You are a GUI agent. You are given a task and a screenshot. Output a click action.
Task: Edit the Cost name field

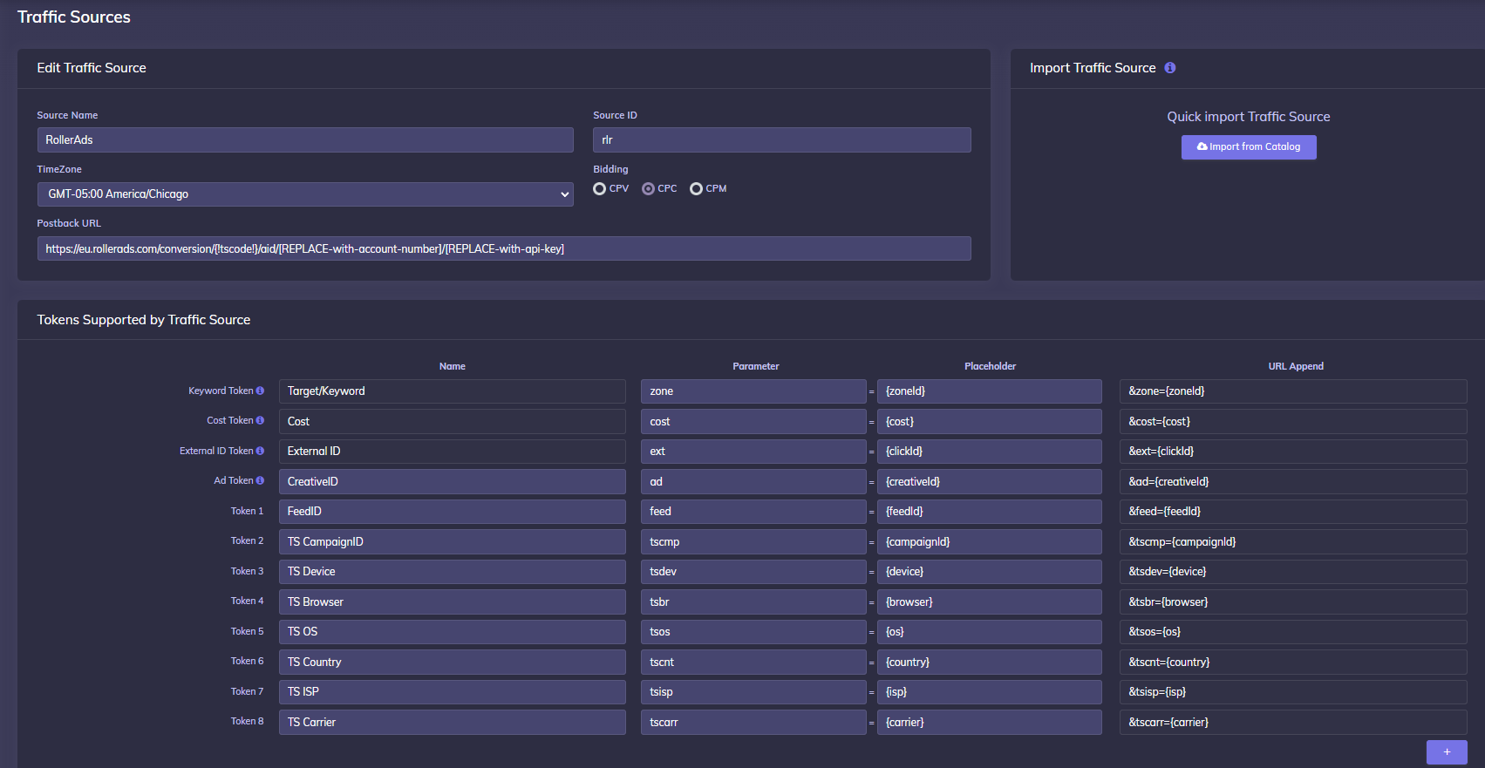(x=453, y=422)
